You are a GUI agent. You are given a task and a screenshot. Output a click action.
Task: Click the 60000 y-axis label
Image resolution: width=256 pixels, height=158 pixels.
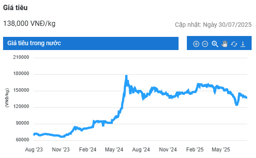22,140
